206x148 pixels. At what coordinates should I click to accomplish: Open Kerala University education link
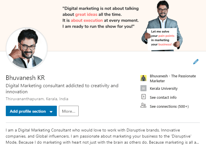click(x=164, y=89)
